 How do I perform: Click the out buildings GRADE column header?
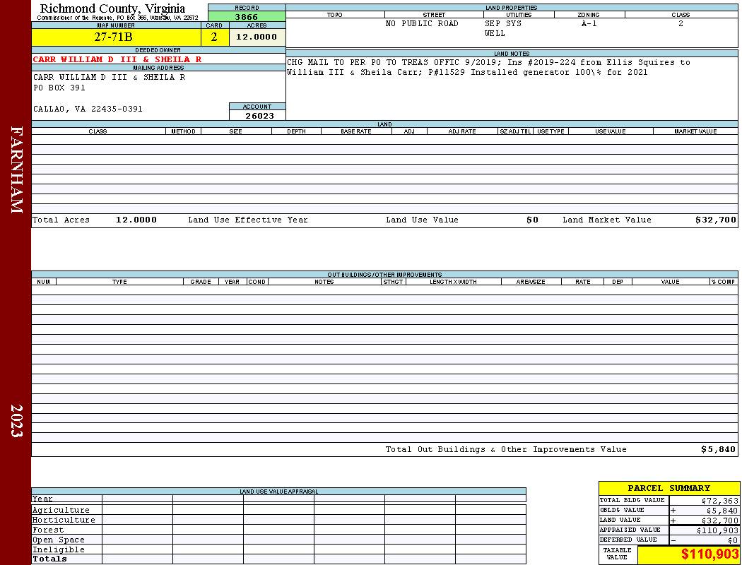coord(201,282)
